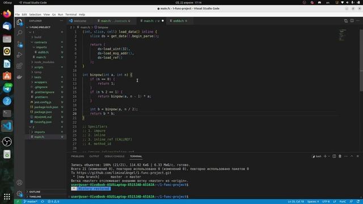Click the remote window indicator in the status bar

(x=18, y=202)
